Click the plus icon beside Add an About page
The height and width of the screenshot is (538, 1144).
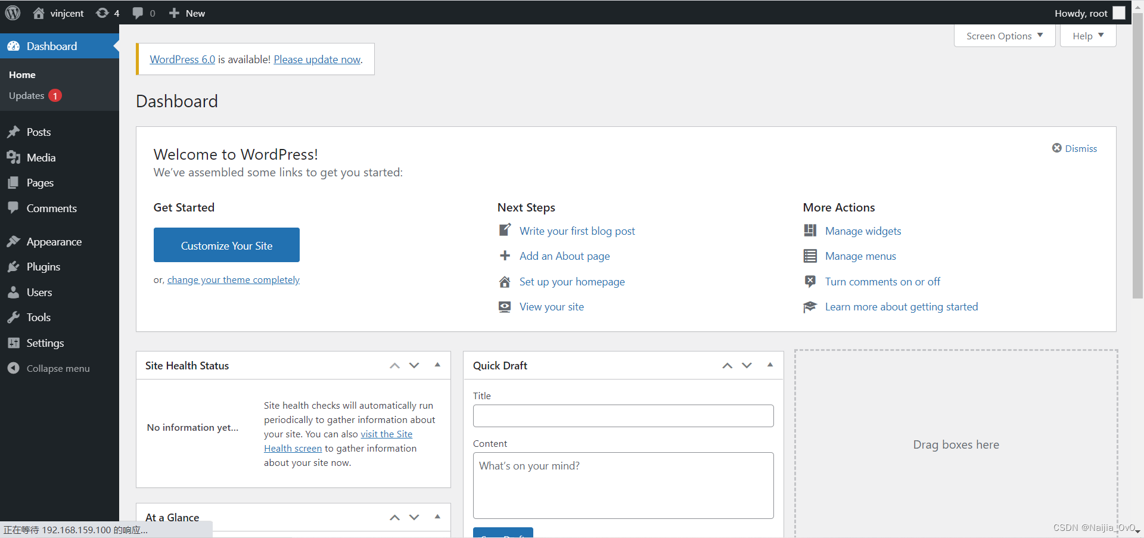pyautogui.click(x=505, y=256)
